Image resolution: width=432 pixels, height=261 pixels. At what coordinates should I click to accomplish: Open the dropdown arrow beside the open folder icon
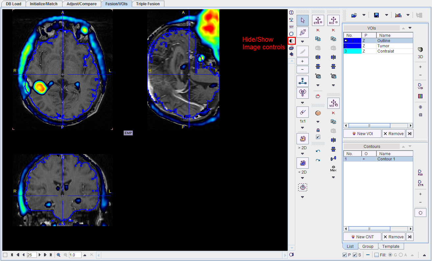point(364,15)
